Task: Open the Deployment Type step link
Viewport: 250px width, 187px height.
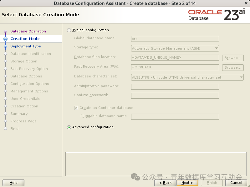Action: click(26, 46)
